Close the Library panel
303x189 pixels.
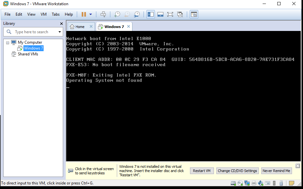[62, 23]
